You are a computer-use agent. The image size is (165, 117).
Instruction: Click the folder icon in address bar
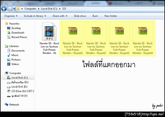pos(18,8)
